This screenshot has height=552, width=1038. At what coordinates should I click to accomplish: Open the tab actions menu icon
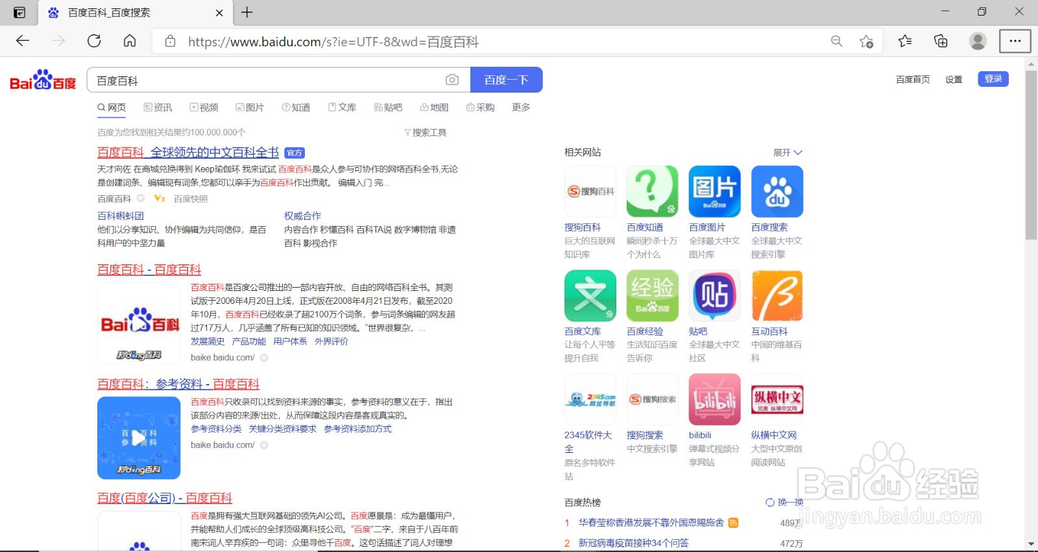tap(19, 12)
